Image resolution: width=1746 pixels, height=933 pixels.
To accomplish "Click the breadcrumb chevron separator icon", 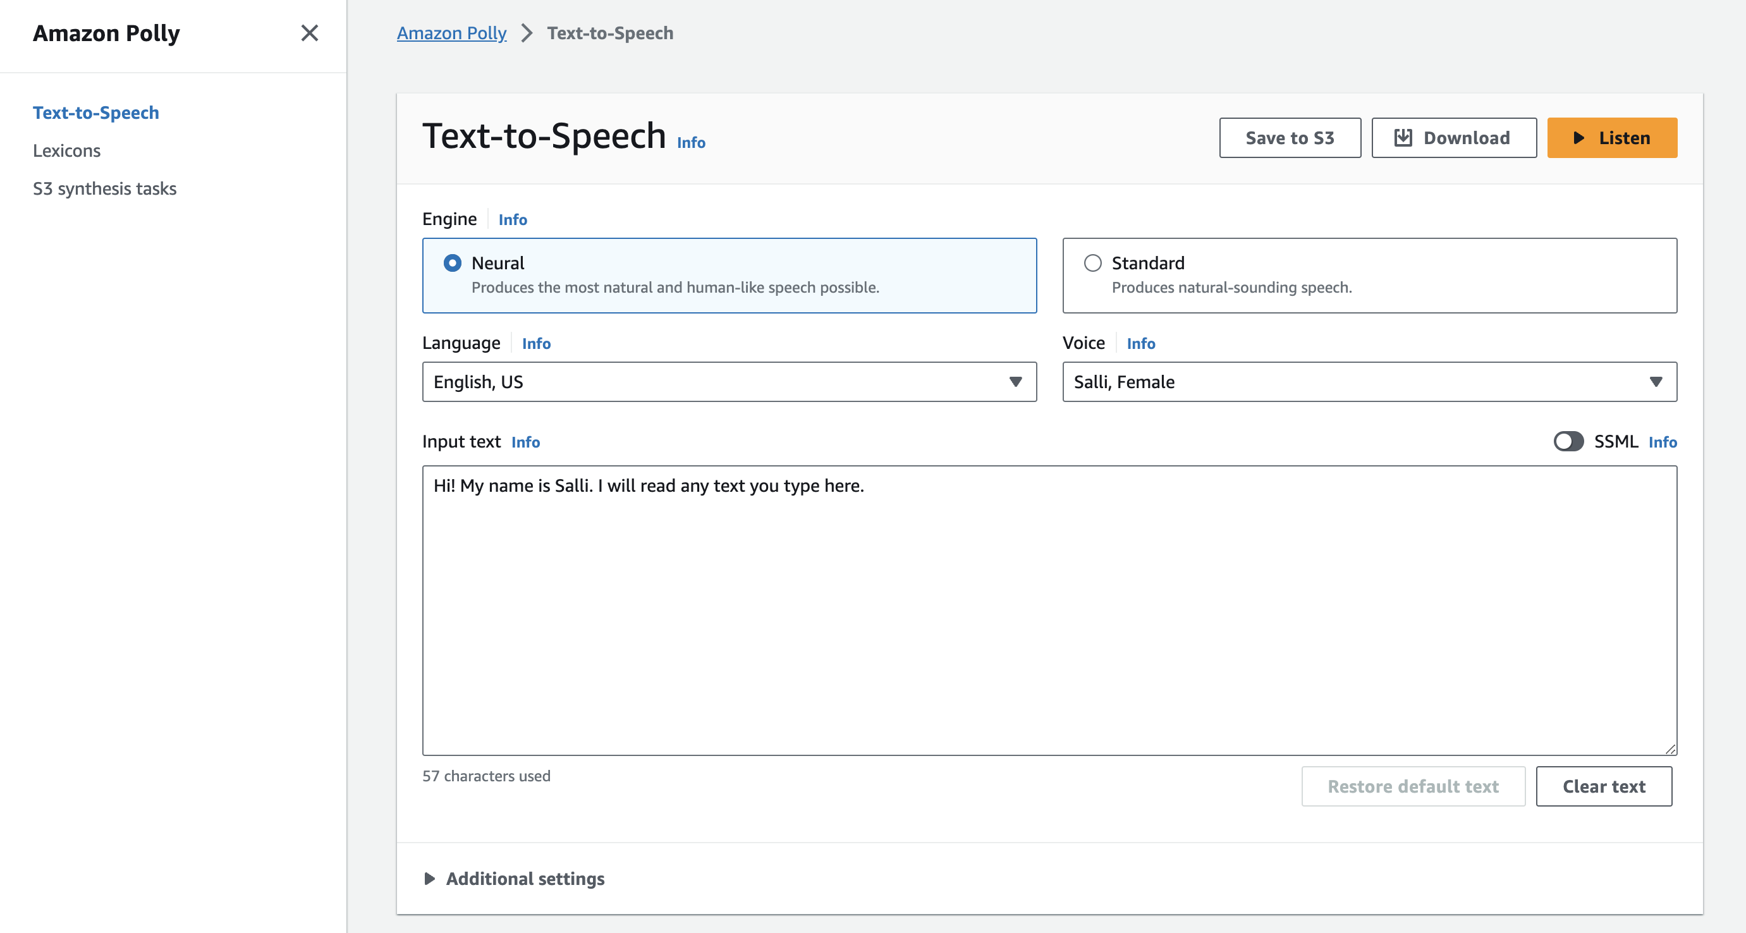I will point(527,32).
